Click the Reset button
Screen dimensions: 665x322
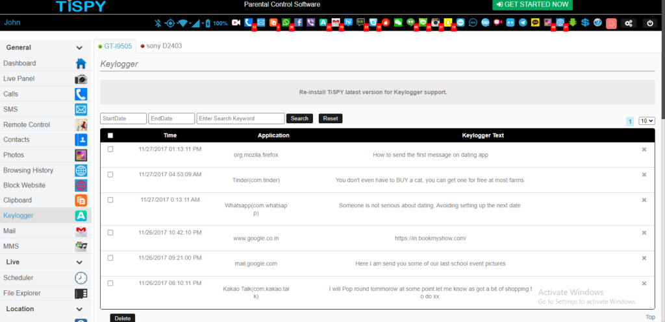(331, 119)
